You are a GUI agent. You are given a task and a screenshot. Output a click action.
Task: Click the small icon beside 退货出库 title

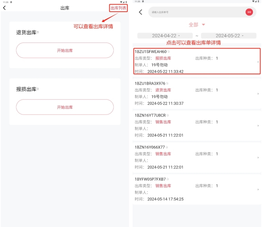coord(38,32)
